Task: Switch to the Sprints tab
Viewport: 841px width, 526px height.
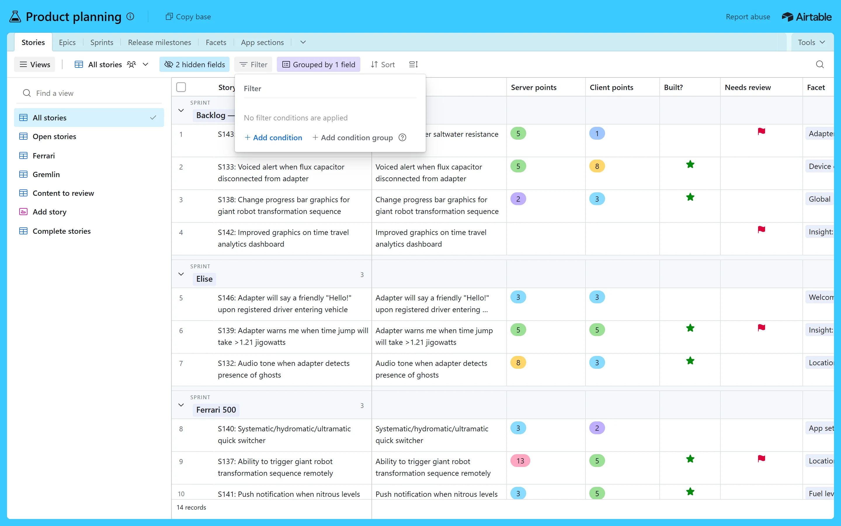Action: click(x=102, y=42)
